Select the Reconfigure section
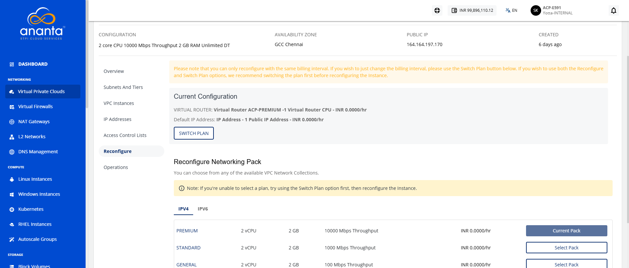This screenshot has width=629, height=268. click(131, 151)
